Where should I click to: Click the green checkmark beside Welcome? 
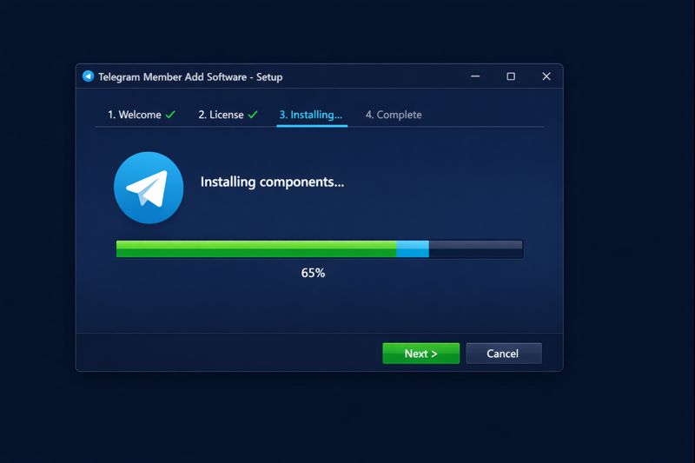click(170, 115)
